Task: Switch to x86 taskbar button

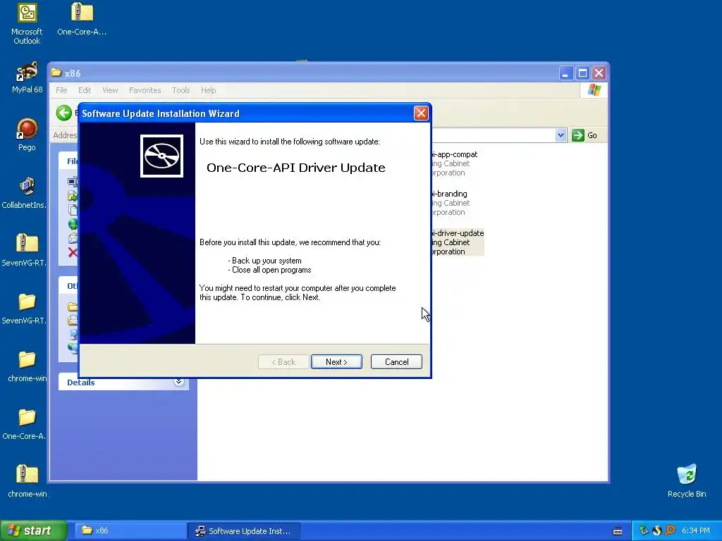Action: [x=130, y=531]
